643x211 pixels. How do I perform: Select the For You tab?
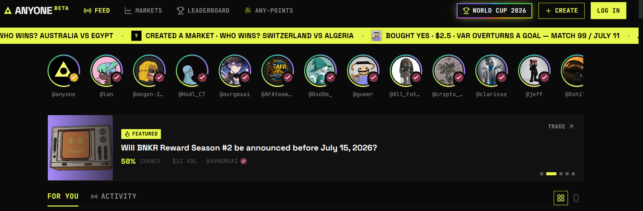tap(63, 196)
